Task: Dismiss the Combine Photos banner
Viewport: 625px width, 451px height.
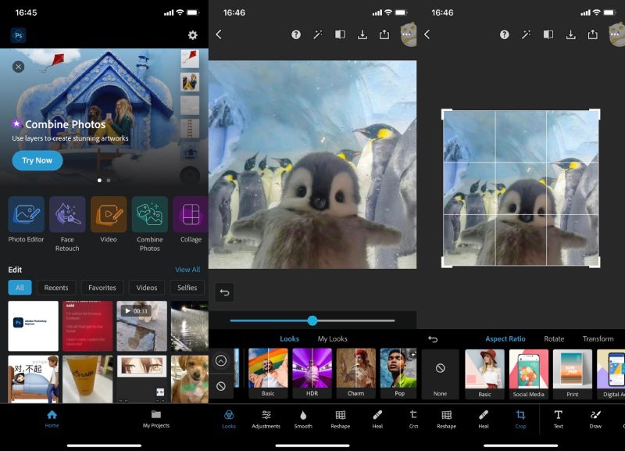Action: point(18,66)
